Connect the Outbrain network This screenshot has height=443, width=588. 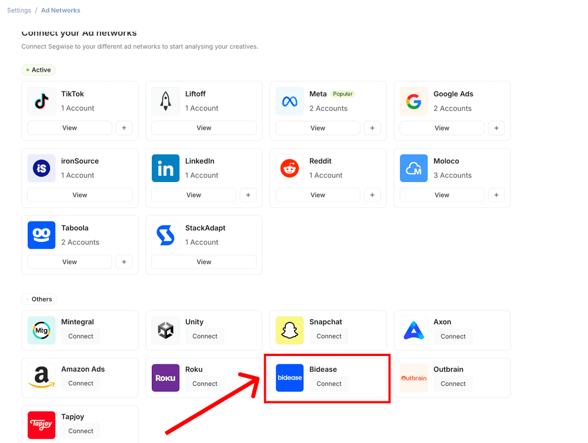pos(453,384)
